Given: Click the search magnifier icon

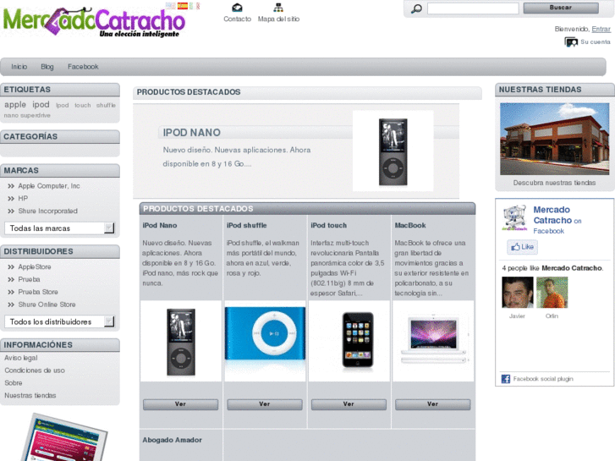Looking at the screenshot, I should pyautogui.click(x=416, y=8).
